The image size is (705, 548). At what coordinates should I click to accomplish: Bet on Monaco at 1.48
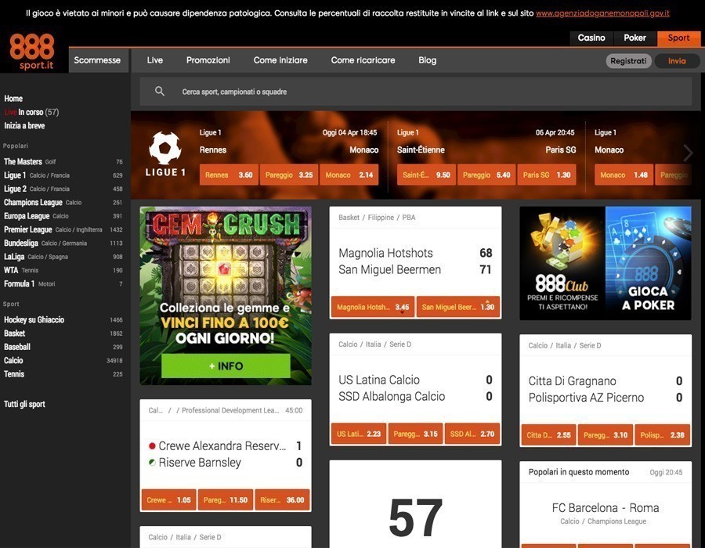[x=624, y=175]
